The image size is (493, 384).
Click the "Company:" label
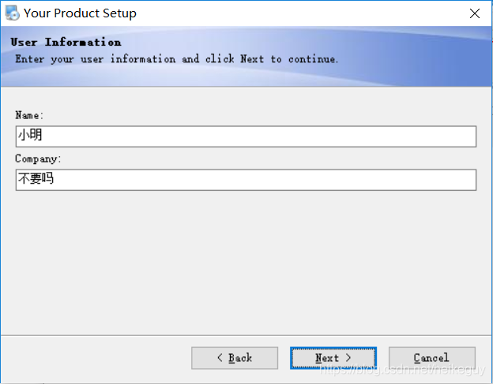38,158
